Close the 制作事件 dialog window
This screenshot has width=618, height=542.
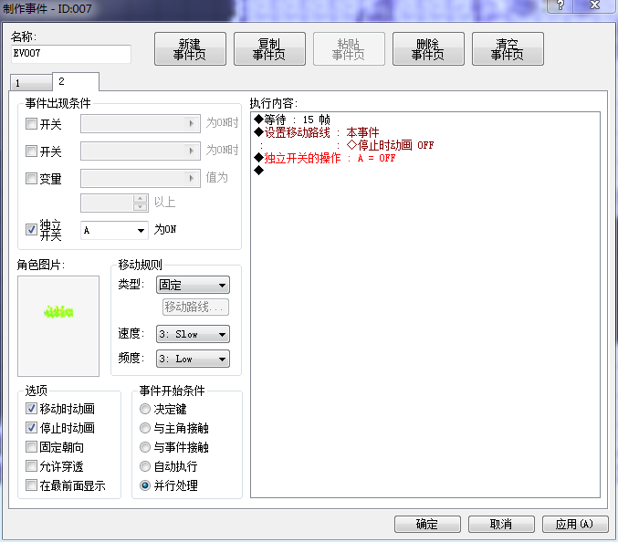(x=595, y=5)
